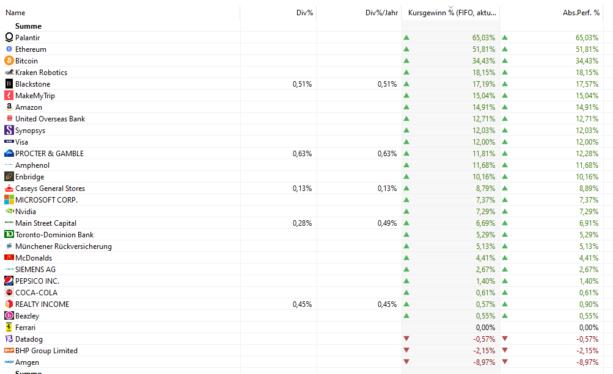
Task: Click the Synopsys logo icon
Action: pyautogui.click(x=9, y=130)
